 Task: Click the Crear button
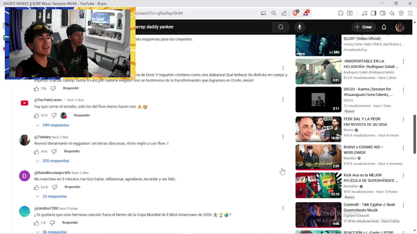(363, 27)
